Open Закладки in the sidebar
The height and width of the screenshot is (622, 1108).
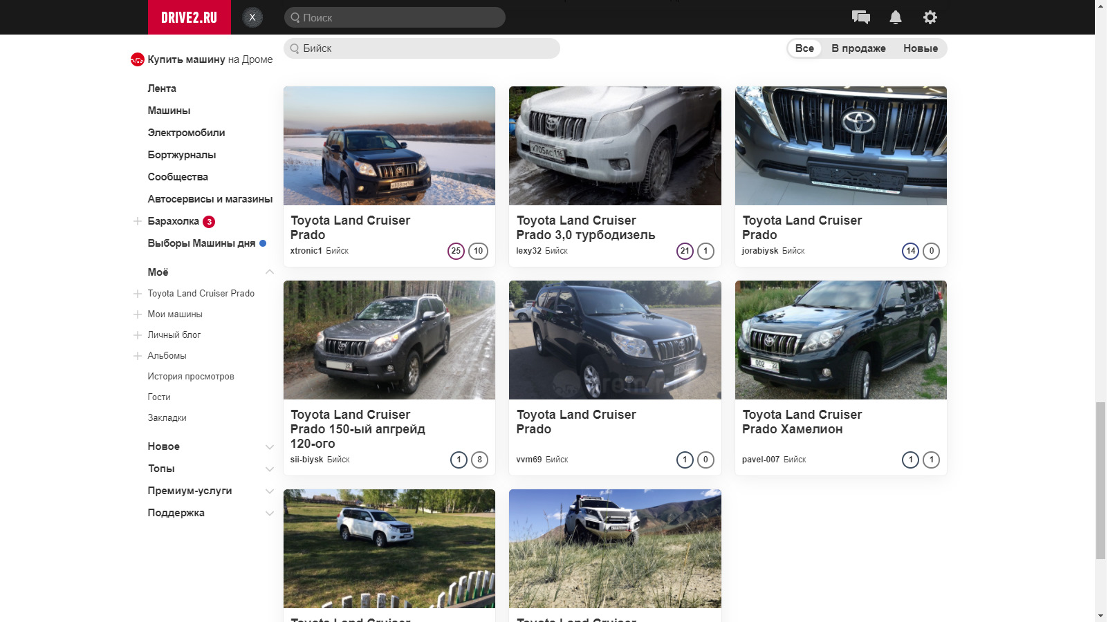(x=167, y=418)
